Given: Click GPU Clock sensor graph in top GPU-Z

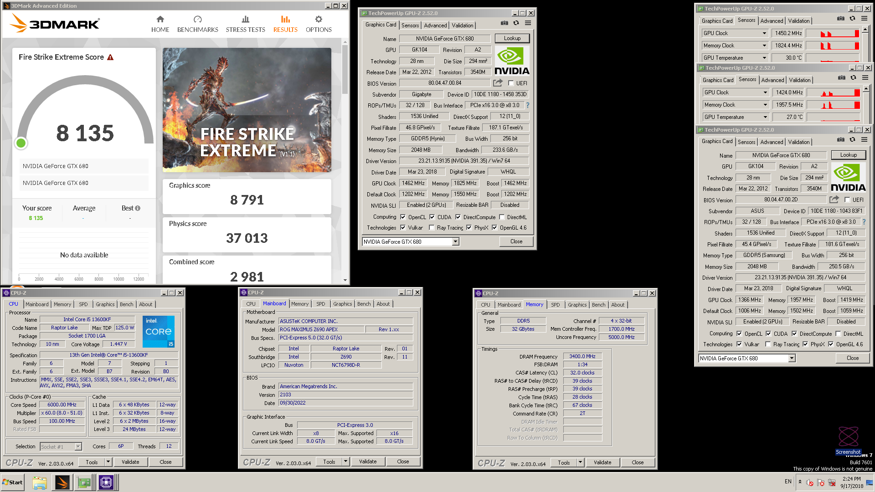Looking at the screenshot, I should click(x=833, y=33).
